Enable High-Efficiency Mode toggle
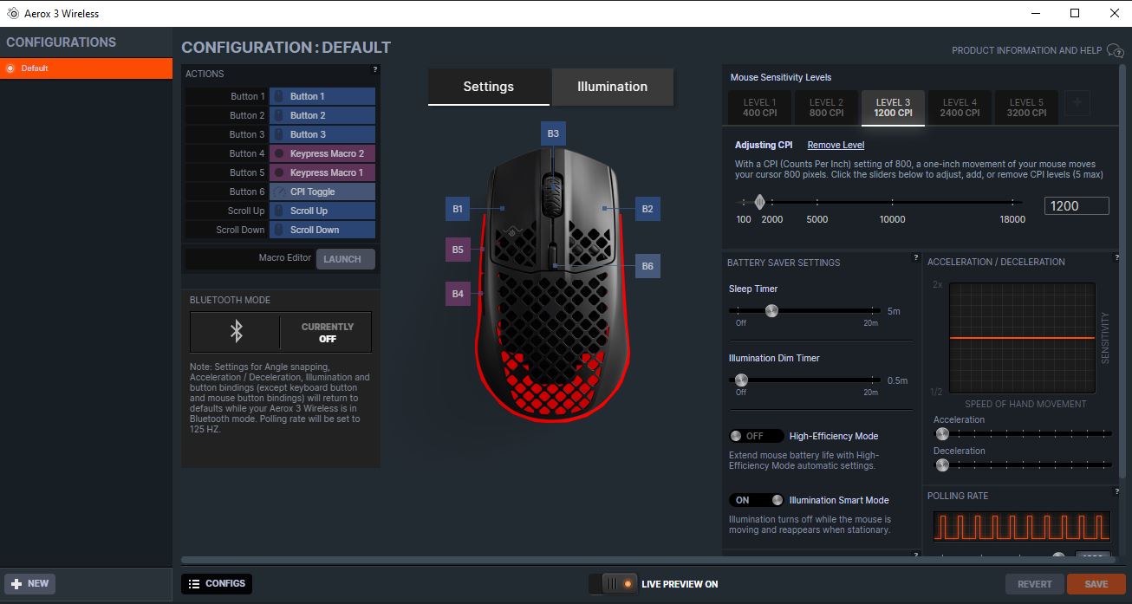 coord(756,436)
